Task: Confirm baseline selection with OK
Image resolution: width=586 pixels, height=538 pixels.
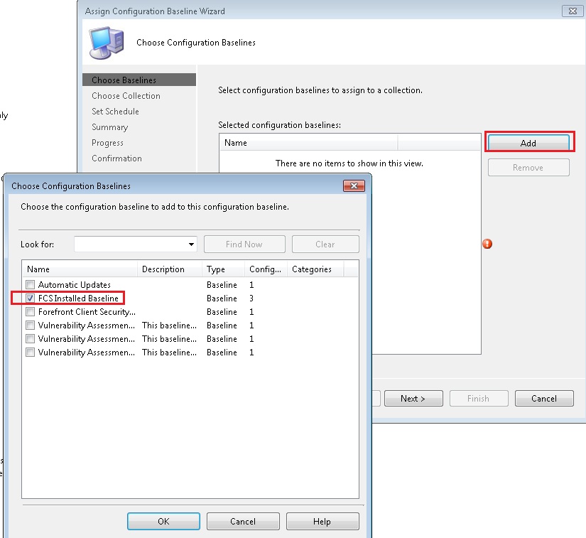Action: 163,521
